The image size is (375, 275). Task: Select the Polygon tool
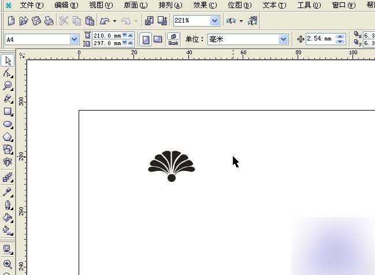click(x=8, y=137)
